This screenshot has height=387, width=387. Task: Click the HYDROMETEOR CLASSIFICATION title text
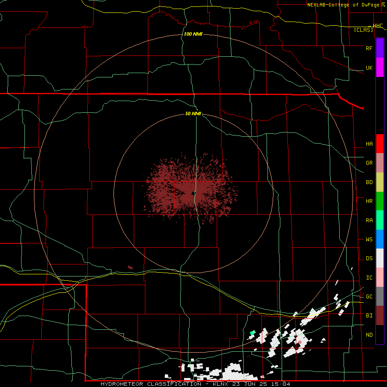151,384
